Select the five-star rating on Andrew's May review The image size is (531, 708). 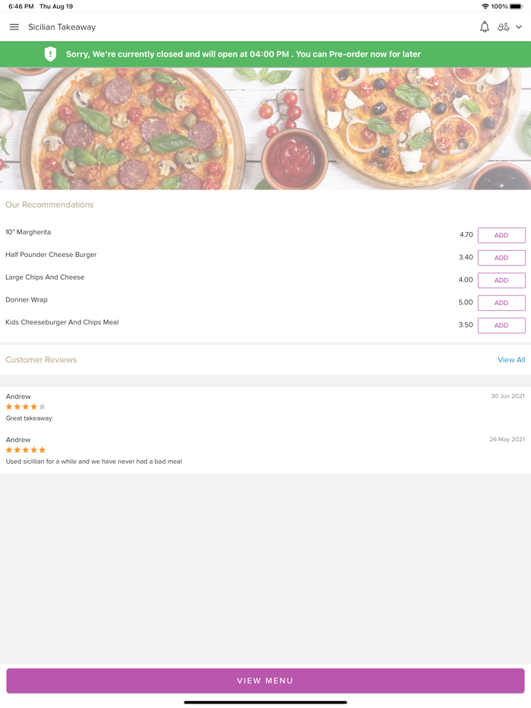tap(25, 450)
